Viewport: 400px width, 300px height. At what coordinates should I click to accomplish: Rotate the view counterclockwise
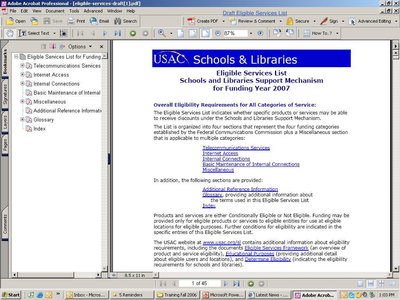click(x=289, y=33)
